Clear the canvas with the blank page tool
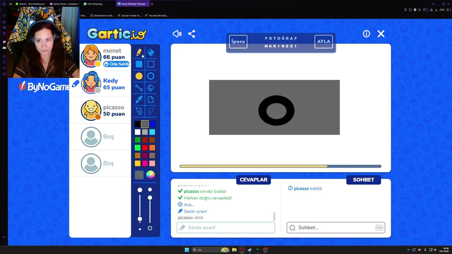Image resolution: width=452 pixels, height=254 pixels. pos(151,99)
